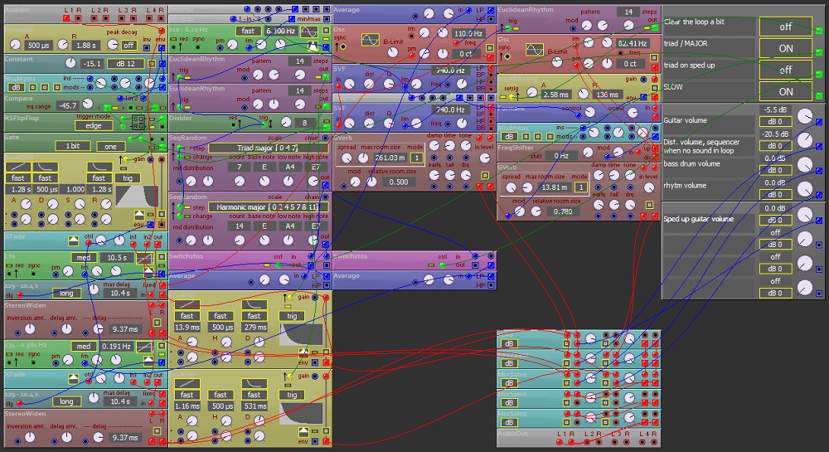The width and height of the screenshot is (829, 452).
Task: Click the EnvADSR envelope curve display
Action: (137, 197)
